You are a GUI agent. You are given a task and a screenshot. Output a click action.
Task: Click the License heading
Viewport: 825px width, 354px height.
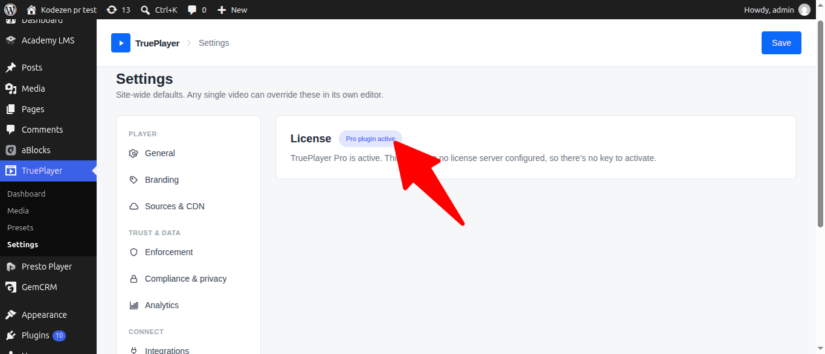[x=310, y=139]
